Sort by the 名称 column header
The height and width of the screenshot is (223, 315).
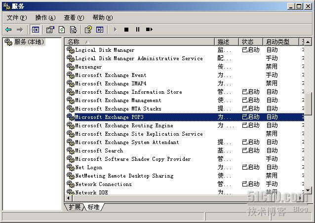click(x=139, y=42)
